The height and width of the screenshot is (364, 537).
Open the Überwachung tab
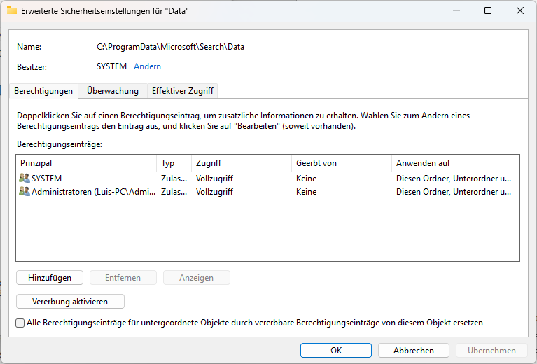pyautogui.click(x=113, y=91)
